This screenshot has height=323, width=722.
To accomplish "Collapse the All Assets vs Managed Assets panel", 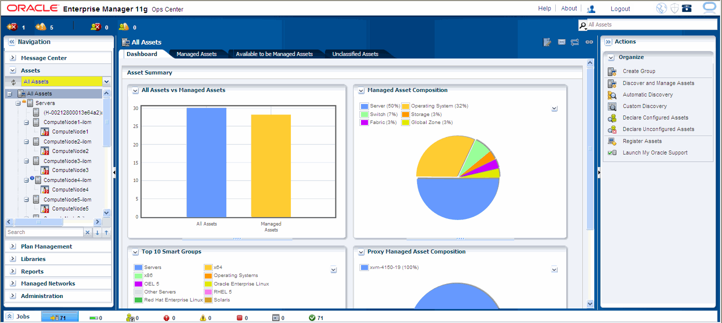I will (x=135, y=90).
